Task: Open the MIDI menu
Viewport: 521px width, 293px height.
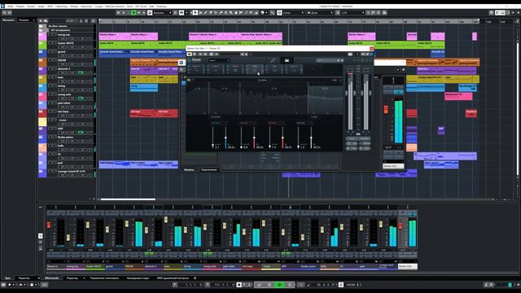Action: pos(50,7)
